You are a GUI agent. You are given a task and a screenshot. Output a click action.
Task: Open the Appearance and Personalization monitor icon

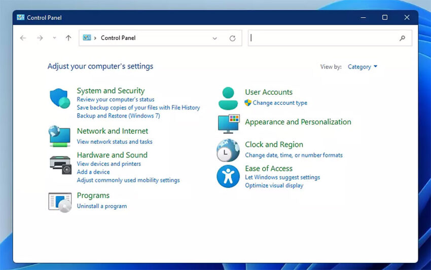[228, 124]
